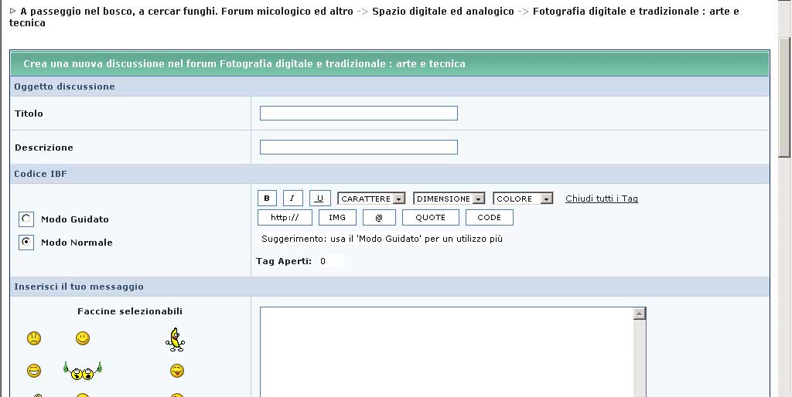Apply underline with the U button
This screenshot has width=792, height=397.
319,198
